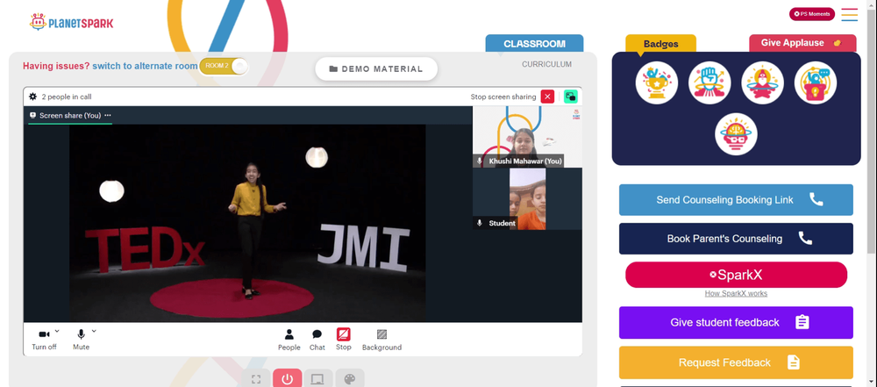Viewport: 877px width, 387px height.
Task: Open the color palette button
Action: pos(350,379)
